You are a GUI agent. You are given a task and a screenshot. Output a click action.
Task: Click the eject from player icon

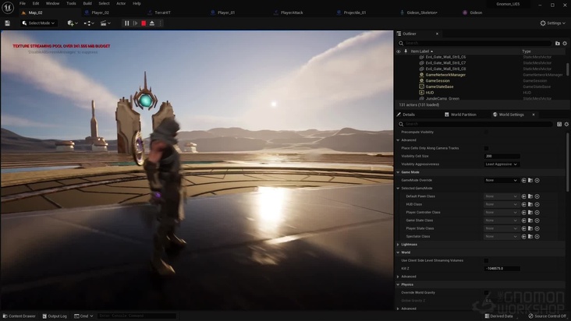click(151, 23)
